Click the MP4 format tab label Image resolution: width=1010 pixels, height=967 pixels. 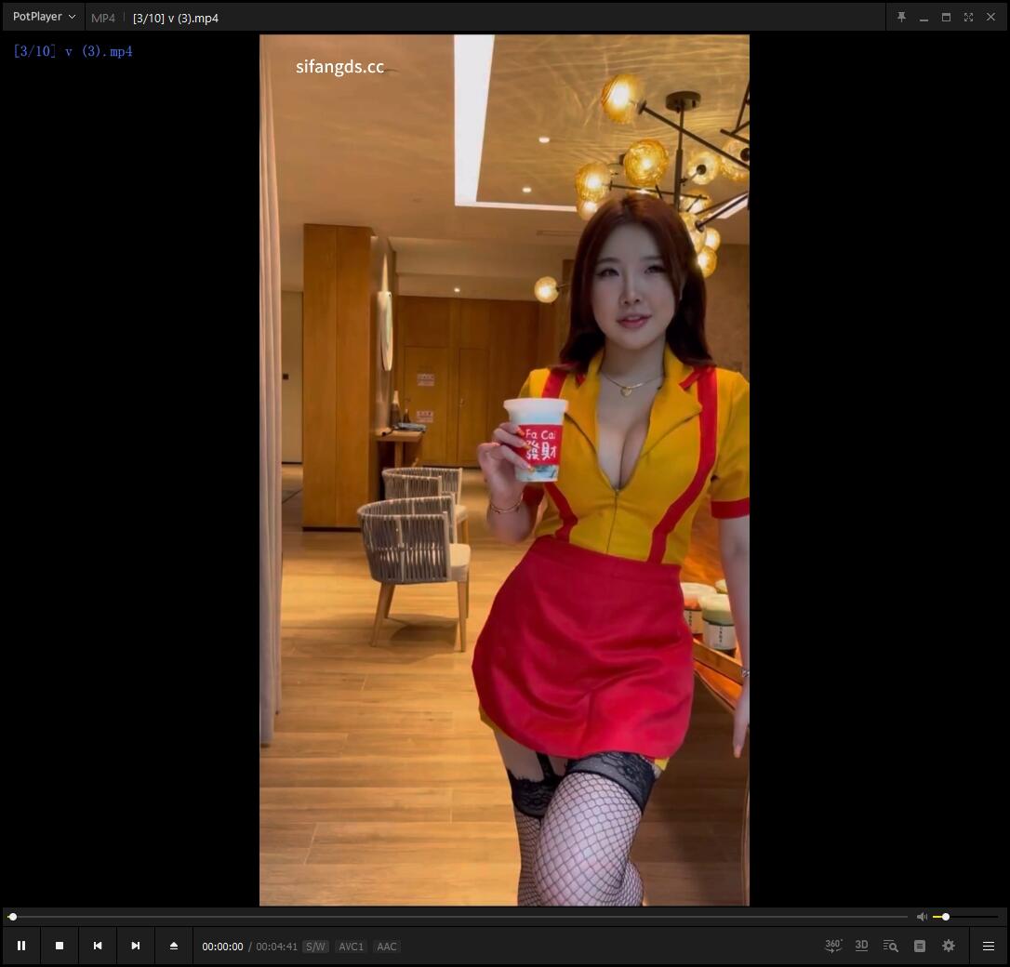tap(103, 18)
